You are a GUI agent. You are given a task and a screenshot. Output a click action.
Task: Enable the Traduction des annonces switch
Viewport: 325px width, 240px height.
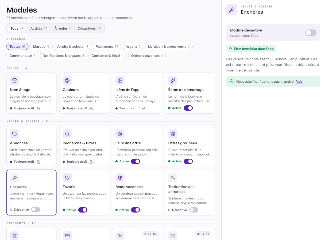(x=194, y=210)
